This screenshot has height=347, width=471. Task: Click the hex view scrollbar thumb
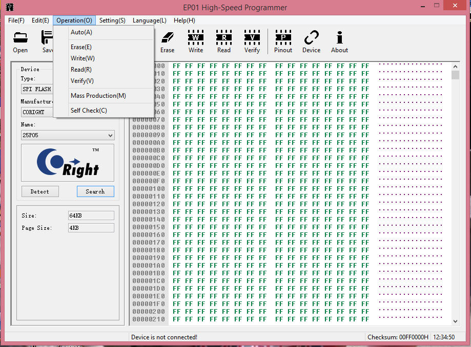(x=455, y=75)
